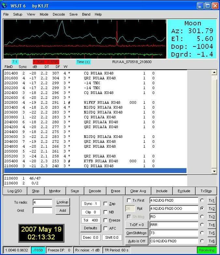Screen dimensions: 220x255
Task: Click the Tx5 transmit button
Action: 212,233
